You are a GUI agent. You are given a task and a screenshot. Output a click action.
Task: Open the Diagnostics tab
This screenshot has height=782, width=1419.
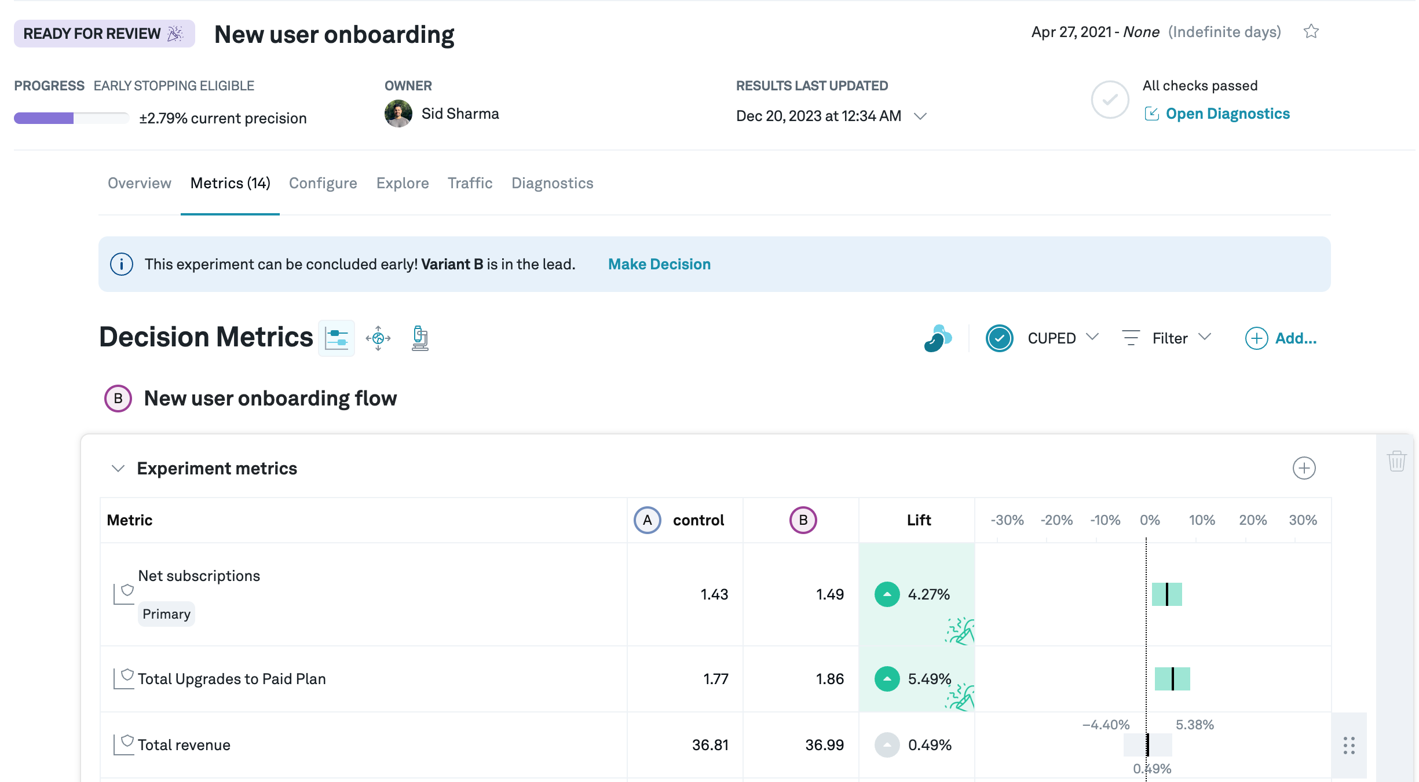point(552,184)
